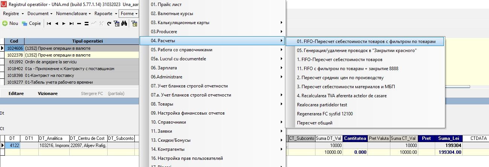Open 07. Учет бланков строгой отчетности entry
The image size is (489, 167).
213,86
